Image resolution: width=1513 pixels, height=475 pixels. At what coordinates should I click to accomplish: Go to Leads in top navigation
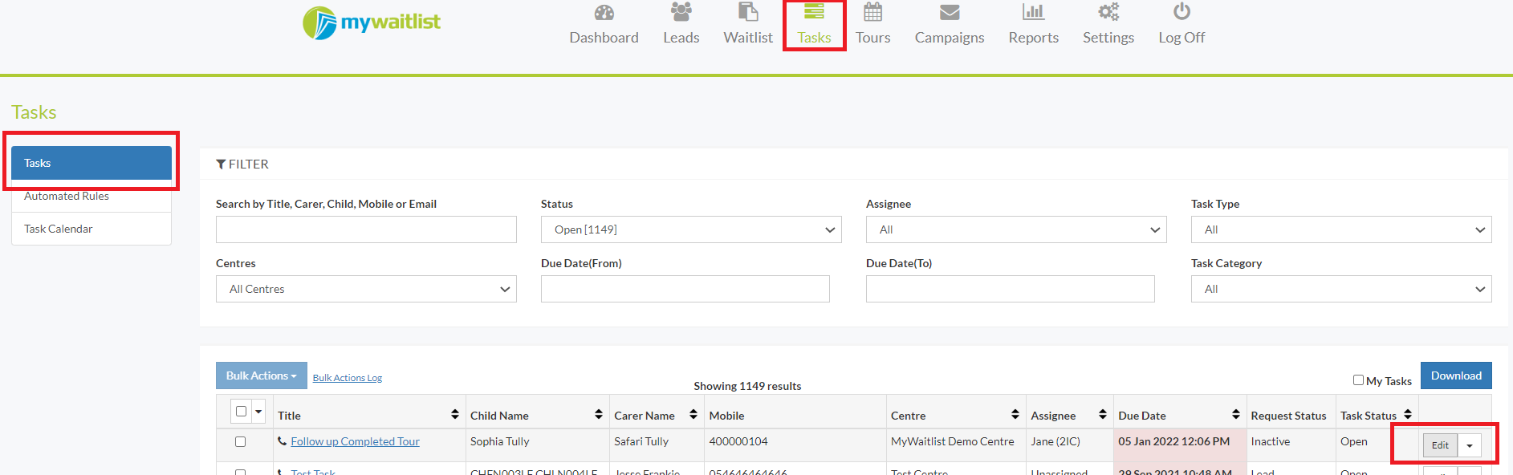[681, 38]
